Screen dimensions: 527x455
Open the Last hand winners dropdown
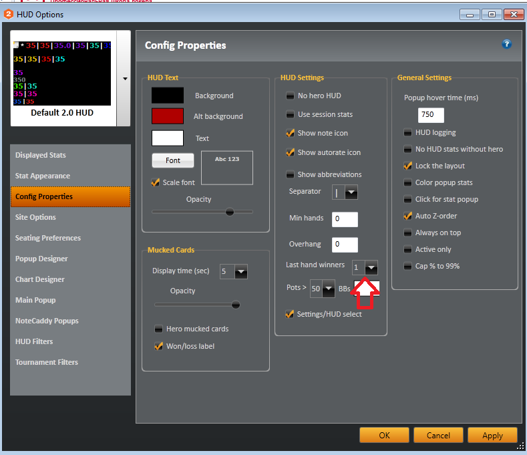pos(371,268)
